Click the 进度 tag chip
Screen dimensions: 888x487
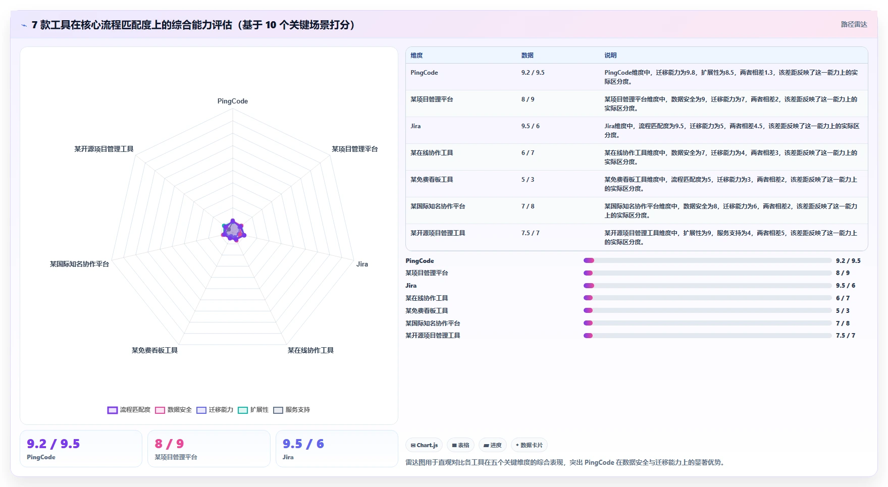[x=492, y=445]
